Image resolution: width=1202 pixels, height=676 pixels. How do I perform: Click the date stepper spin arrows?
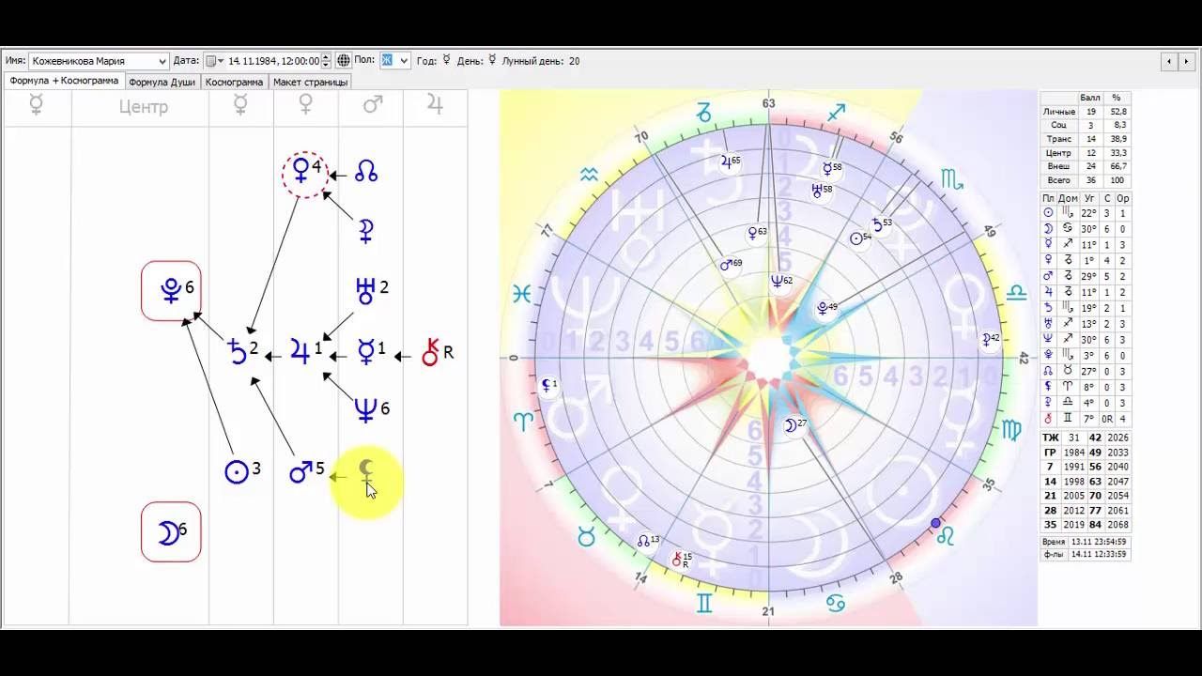pyautogui.click(x=326, y=61)
